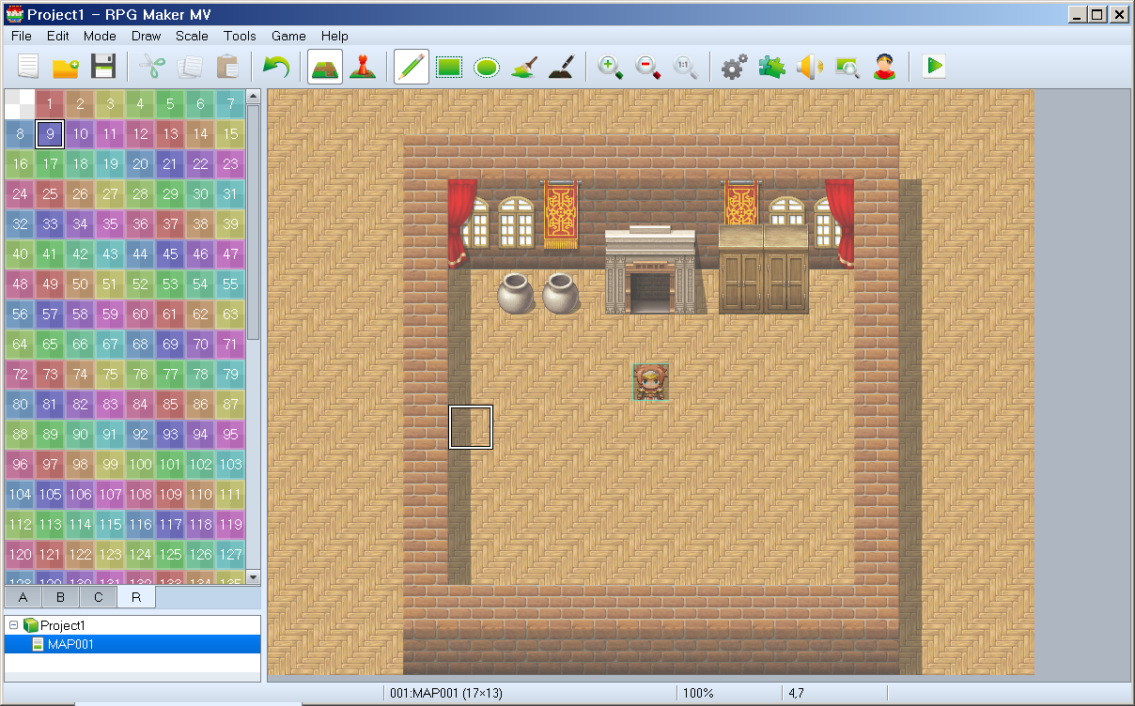Open a project using the folder icon

pos(66,67)
